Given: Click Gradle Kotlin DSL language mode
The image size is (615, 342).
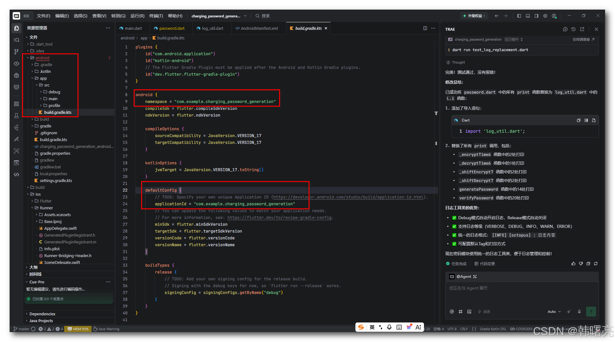Looking at the screenshot, I should (x=493, y=329).
